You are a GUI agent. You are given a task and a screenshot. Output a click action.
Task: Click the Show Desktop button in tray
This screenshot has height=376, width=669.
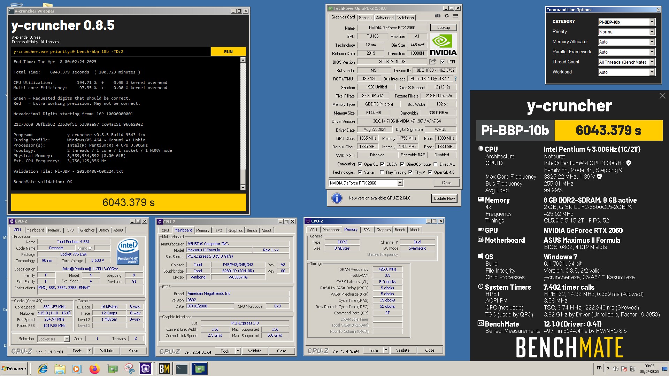[665, 369]
